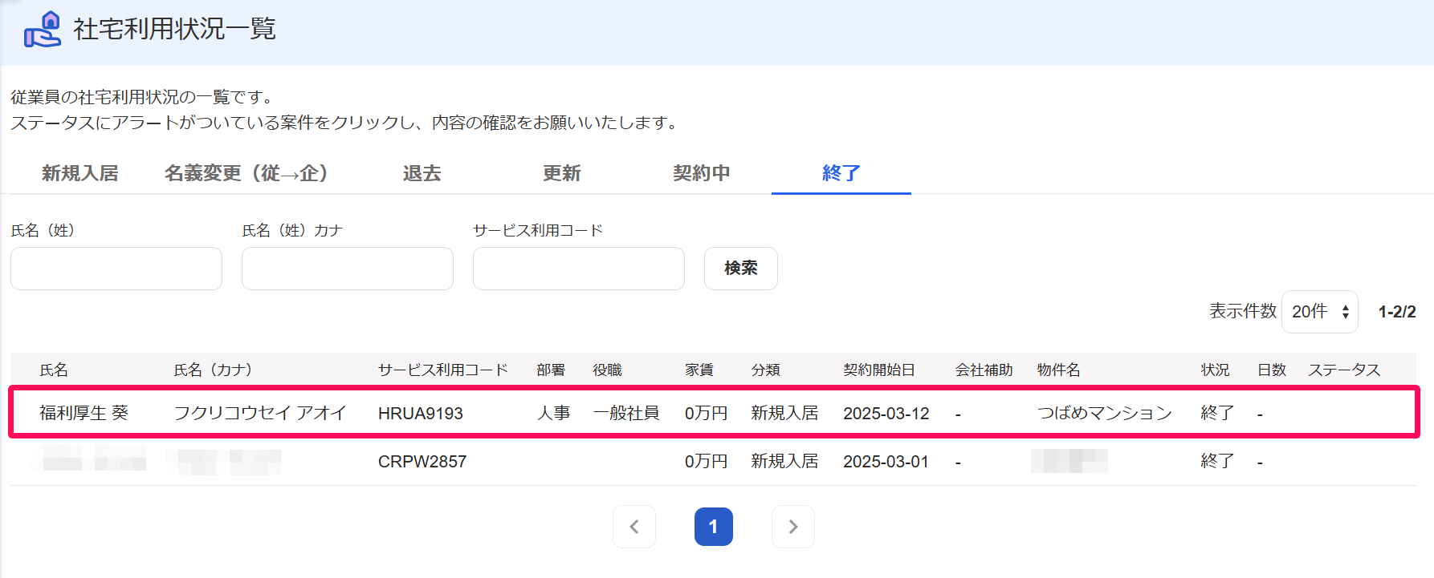This screenshot has width=1434, height=578.
Task: Click the 家賃 column header
Action: 699,370
